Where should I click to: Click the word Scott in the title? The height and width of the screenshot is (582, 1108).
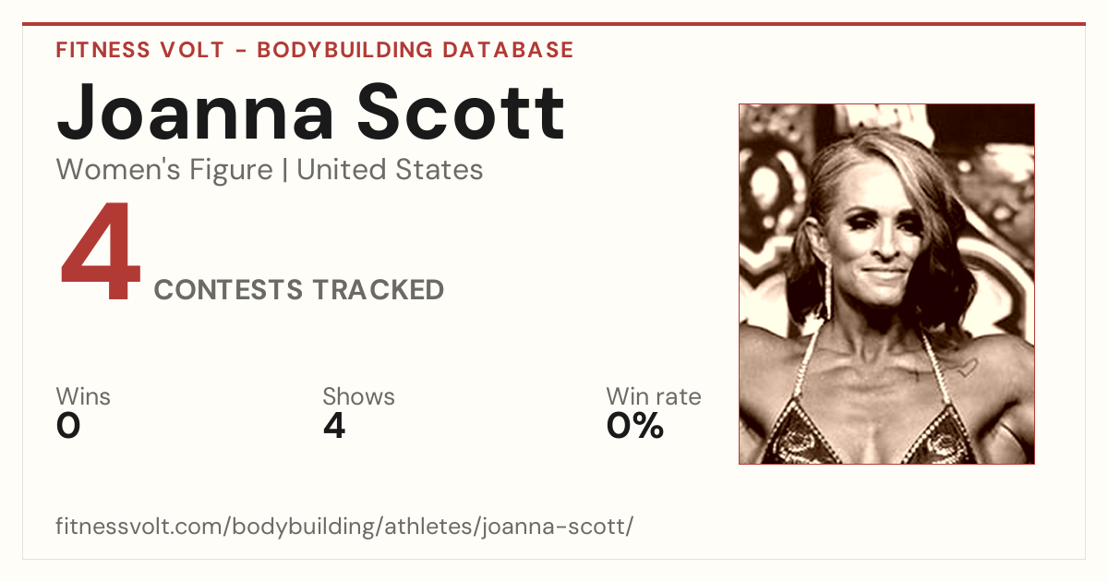pos(461,112)
